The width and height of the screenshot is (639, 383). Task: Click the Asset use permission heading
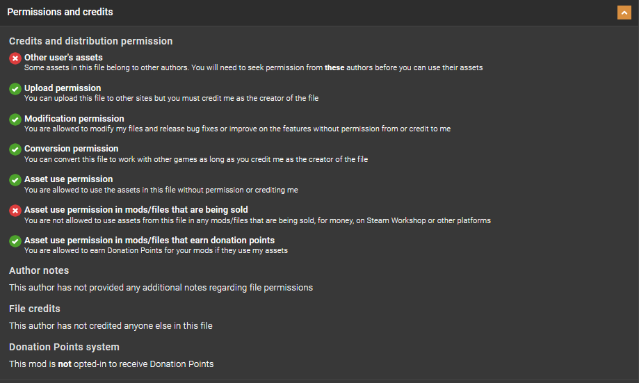[x=69, y=179]
